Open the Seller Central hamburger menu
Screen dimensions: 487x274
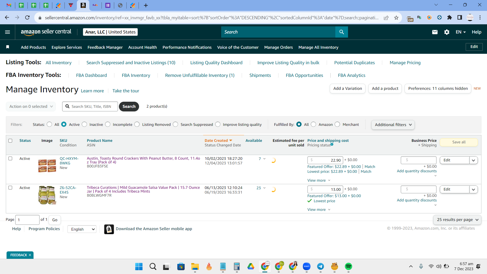8,32
